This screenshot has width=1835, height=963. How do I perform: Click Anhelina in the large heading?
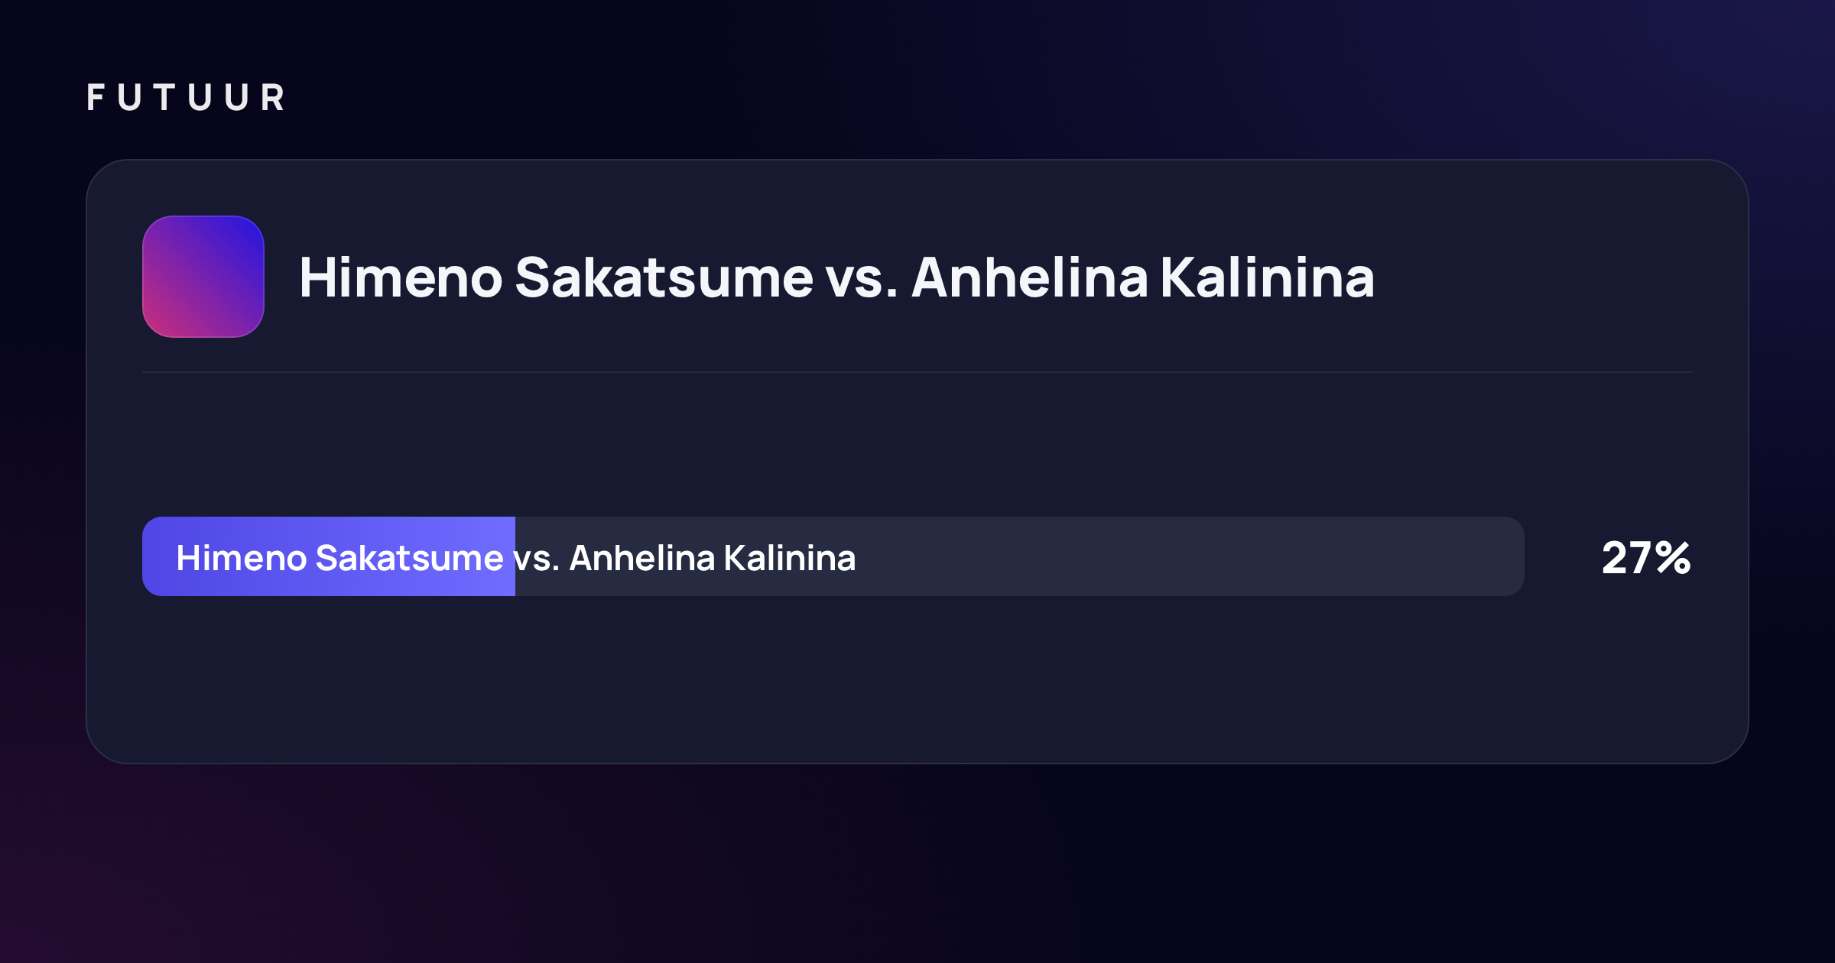1030,277
